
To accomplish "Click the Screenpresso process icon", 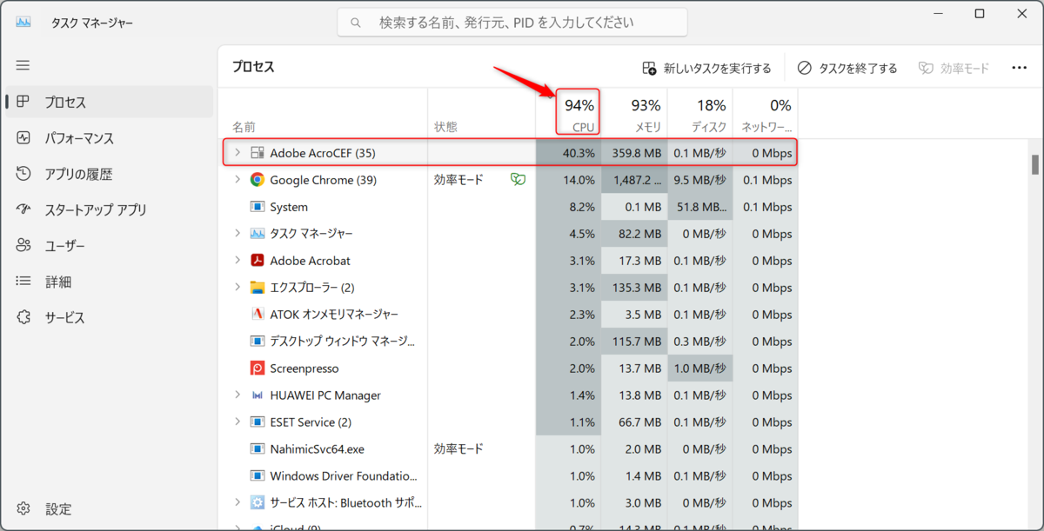I will click(258, 368).
